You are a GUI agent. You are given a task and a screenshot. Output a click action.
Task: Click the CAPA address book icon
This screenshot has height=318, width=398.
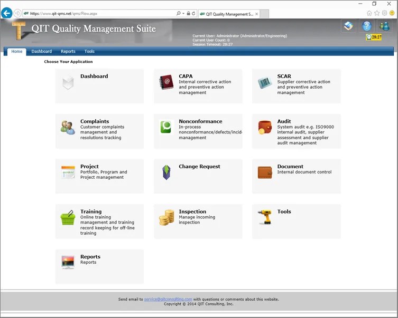point(166,82)
